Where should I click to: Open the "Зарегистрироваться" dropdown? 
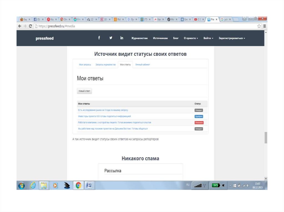point(232,38)
